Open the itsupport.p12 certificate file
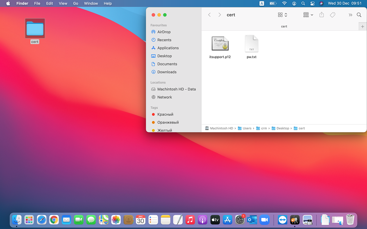This screenshot has width=367, height=229. (220, 44)
